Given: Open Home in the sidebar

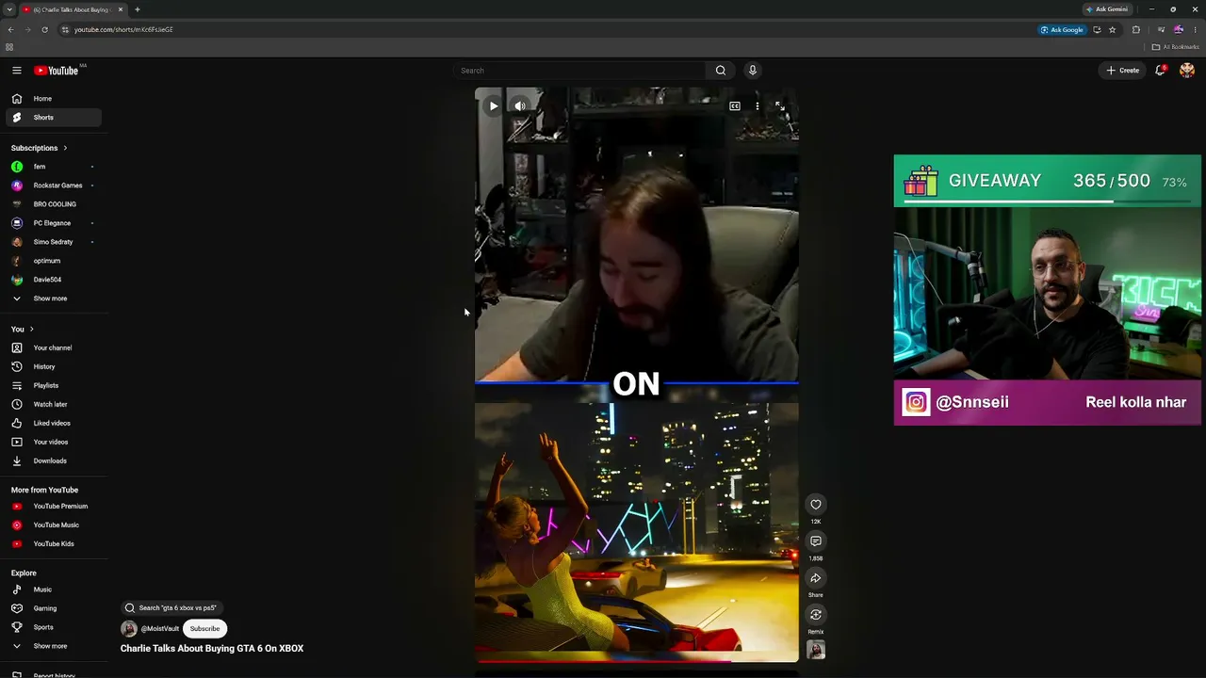Looking at the screenshot, I should click(54, 99).
